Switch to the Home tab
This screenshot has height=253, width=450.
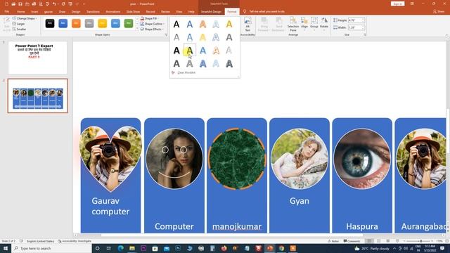click(20, 11)
